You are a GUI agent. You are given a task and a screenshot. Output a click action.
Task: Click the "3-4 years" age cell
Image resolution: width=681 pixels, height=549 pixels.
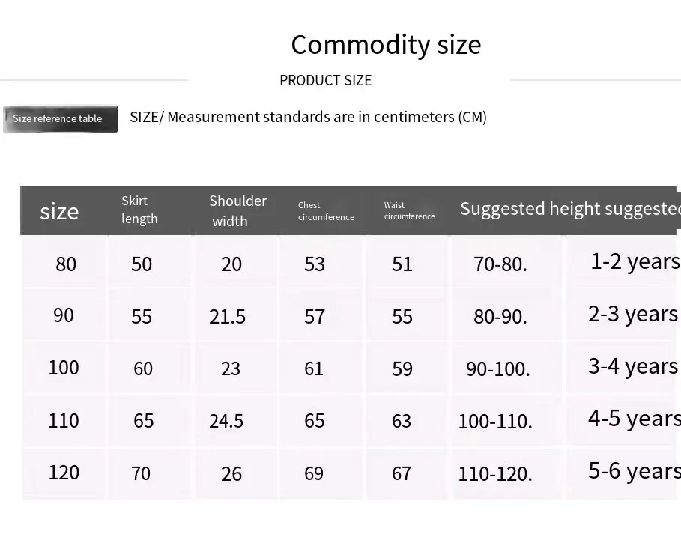(633, 366)
